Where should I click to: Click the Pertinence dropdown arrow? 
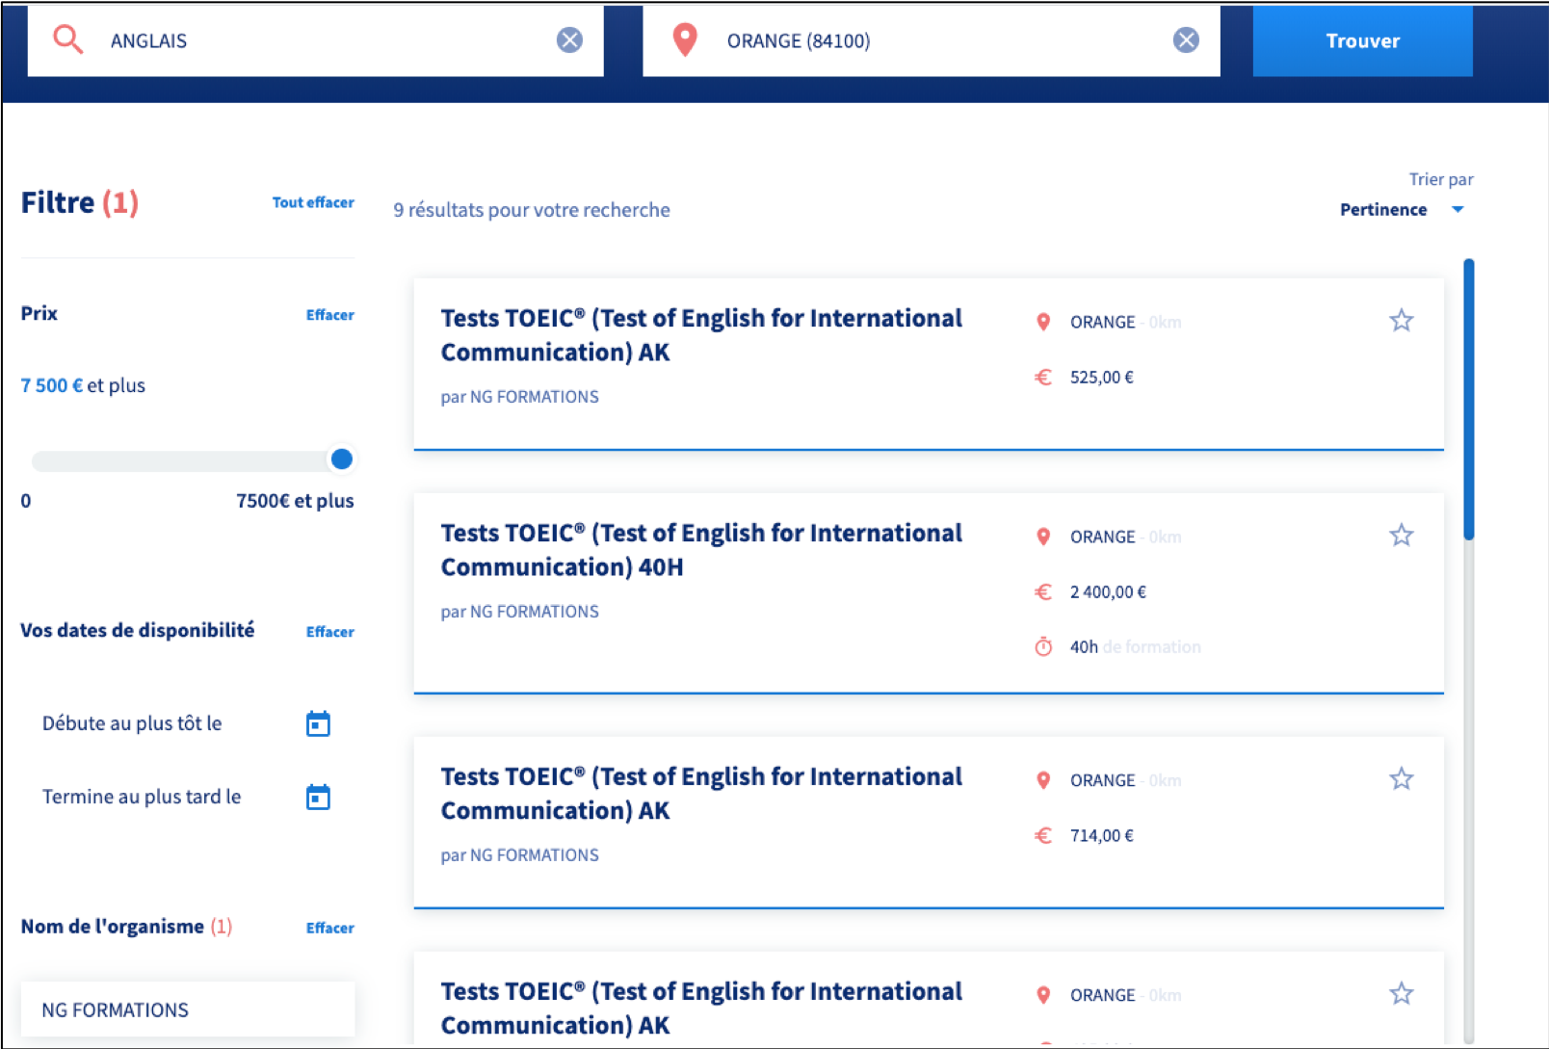point(1457,209)
